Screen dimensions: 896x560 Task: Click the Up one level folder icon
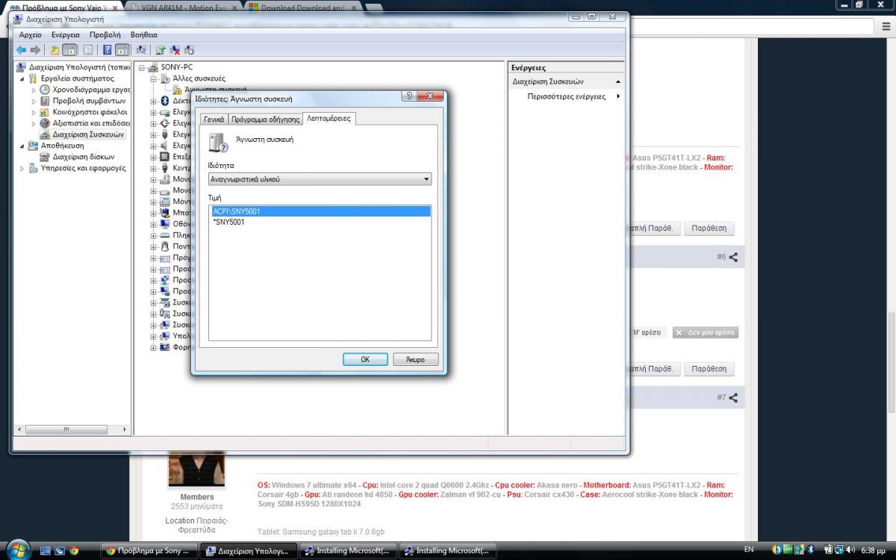54,50
